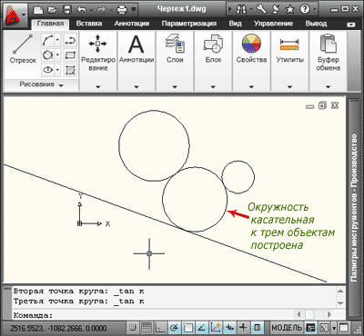Toggle Dynamic UCS in status bar
The width and height of the screenshot is (364, 336).
(216, 328)
